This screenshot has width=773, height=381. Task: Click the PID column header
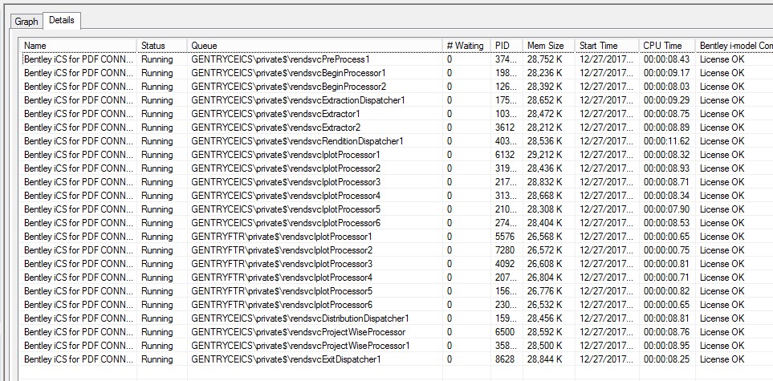[x=507, y=46]
